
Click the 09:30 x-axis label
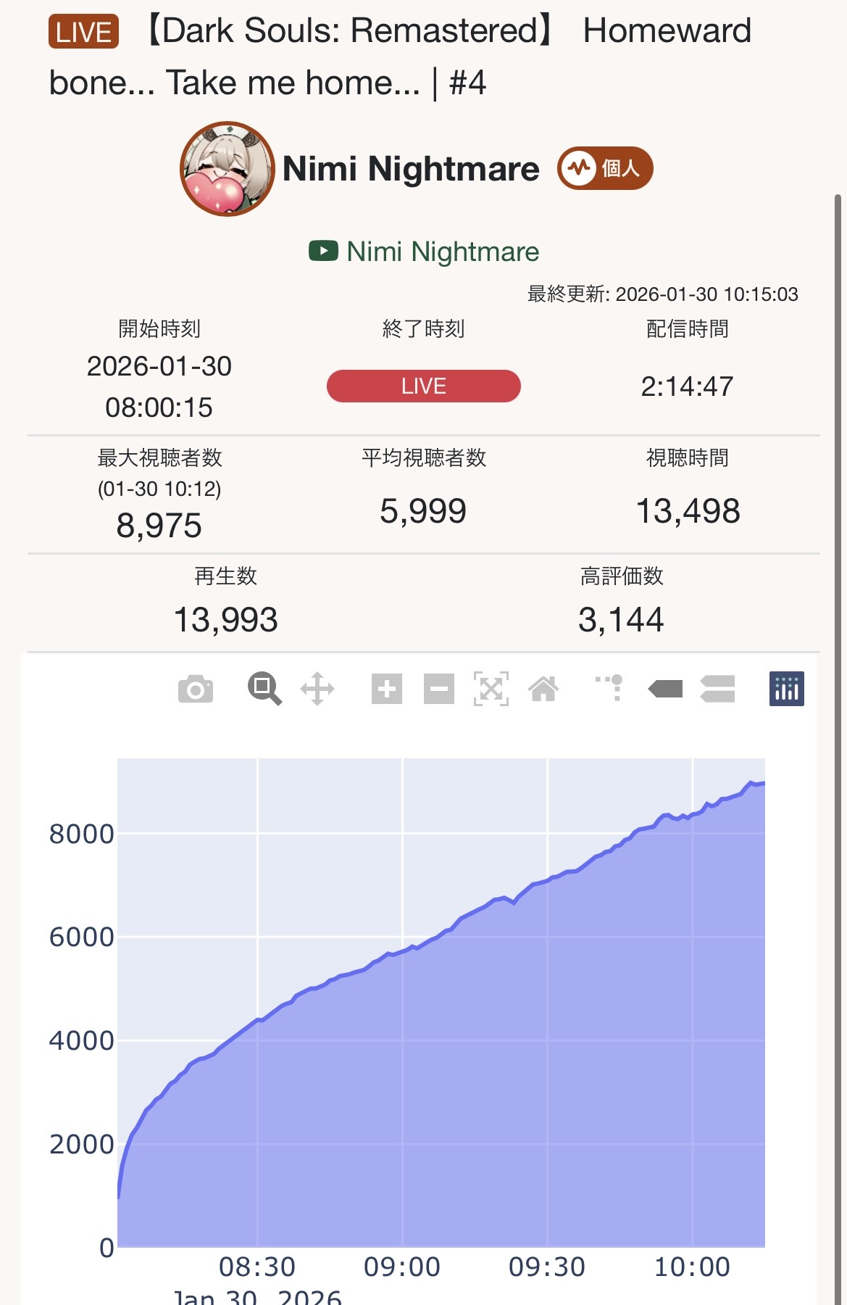pyautogui.click(x=547, y=1267)
